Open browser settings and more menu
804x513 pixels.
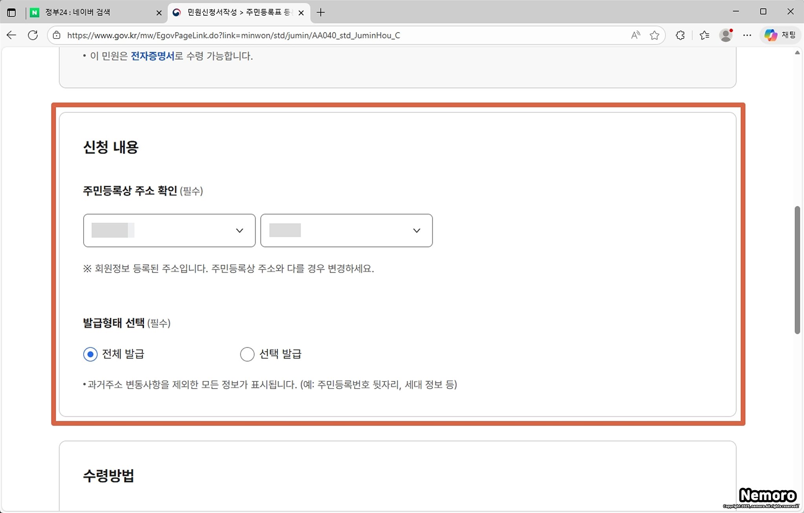point(747,35)
